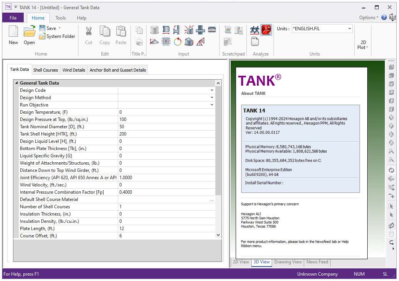Select the Tank Data tab

click(20, 69)
